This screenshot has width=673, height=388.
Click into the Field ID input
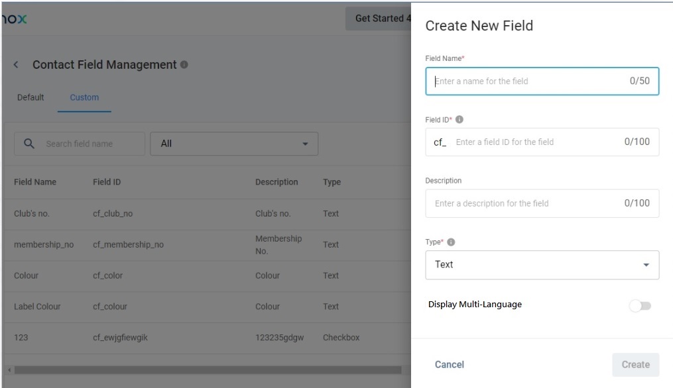click(537, 142)
